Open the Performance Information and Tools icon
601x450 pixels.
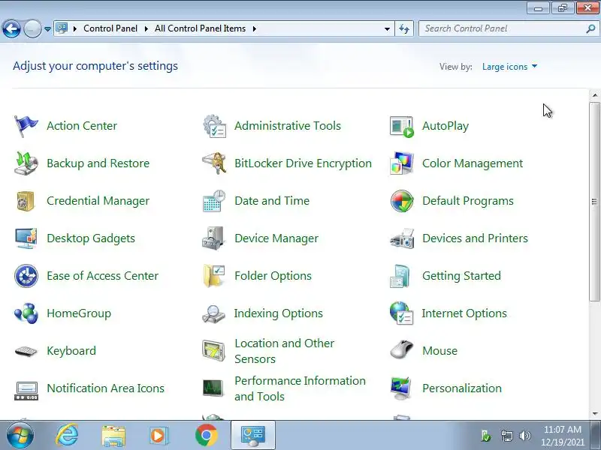coord(213,388)
